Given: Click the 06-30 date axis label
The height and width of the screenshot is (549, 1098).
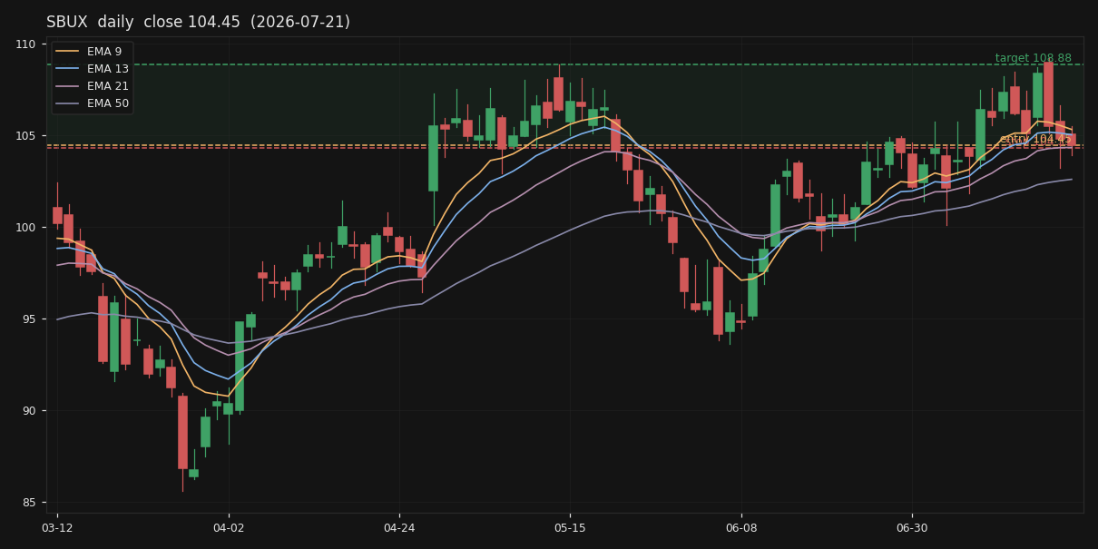Looking at the screenshot, I should (x=912, y=528).
